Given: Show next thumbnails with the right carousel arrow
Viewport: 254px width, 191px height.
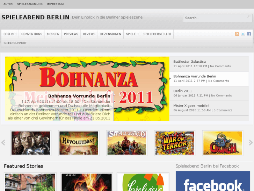Looking at the screenshot, I should (x=251, y=143).
